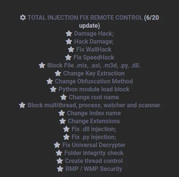179x177 pixels.
Task: Click the Change root name text
Action: 94,97
